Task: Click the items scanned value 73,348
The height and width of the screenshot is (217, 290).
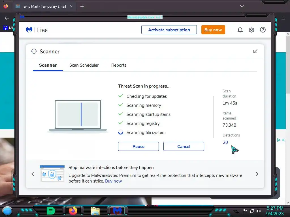Action: [229, 125]
